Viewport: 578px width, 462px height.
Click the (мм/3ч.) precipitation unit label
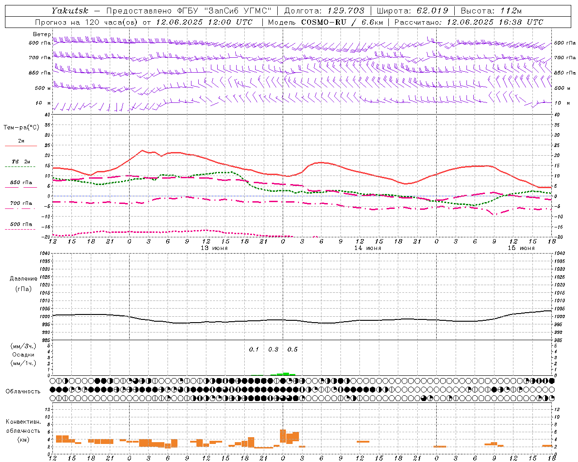[x=23, y=346]
